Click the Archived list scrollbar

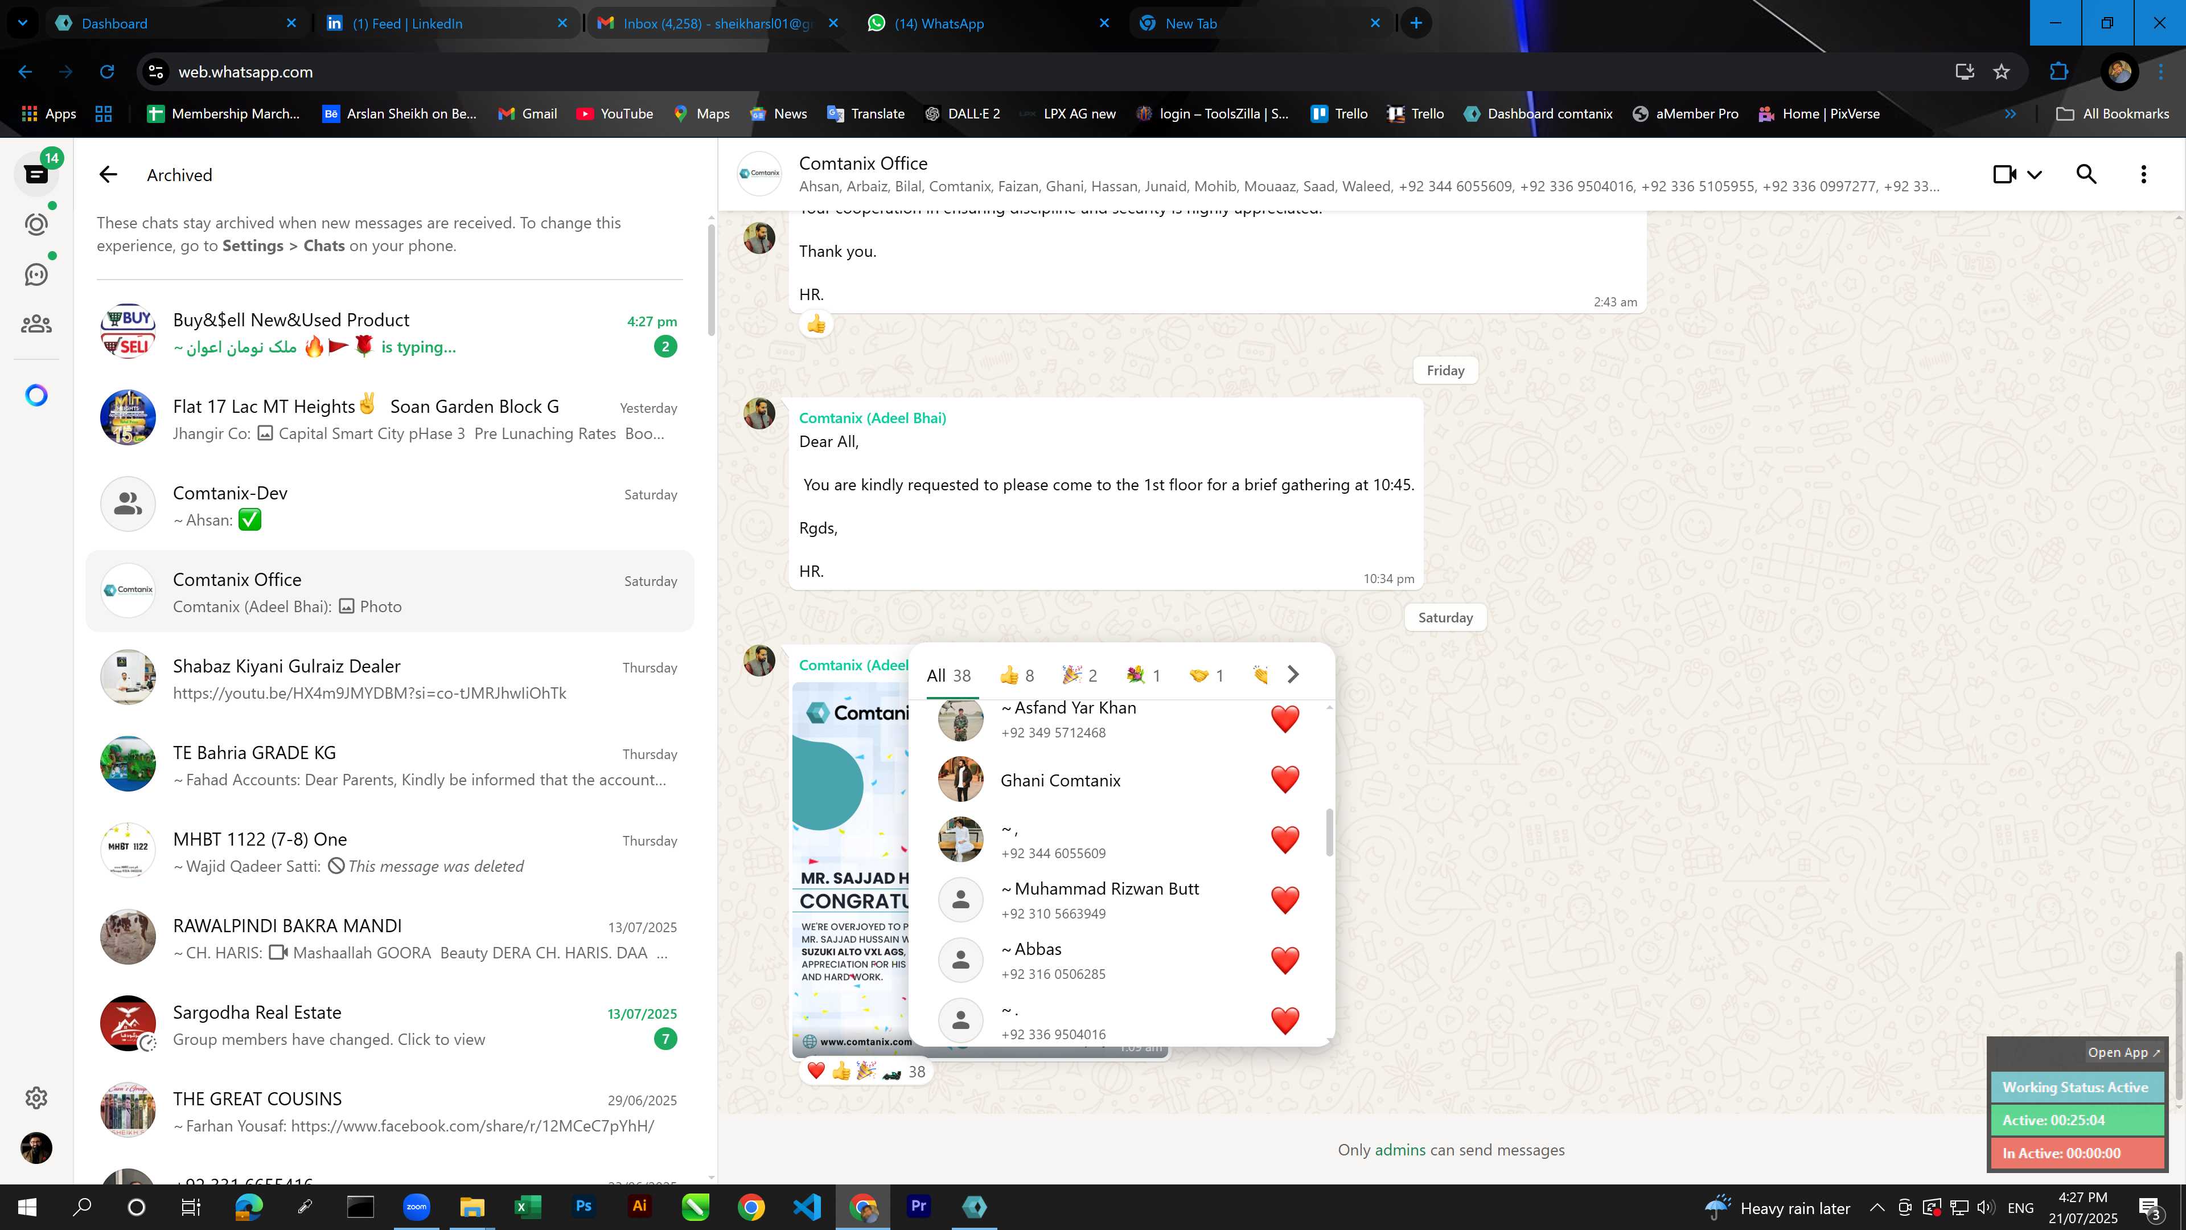(711, 280)
